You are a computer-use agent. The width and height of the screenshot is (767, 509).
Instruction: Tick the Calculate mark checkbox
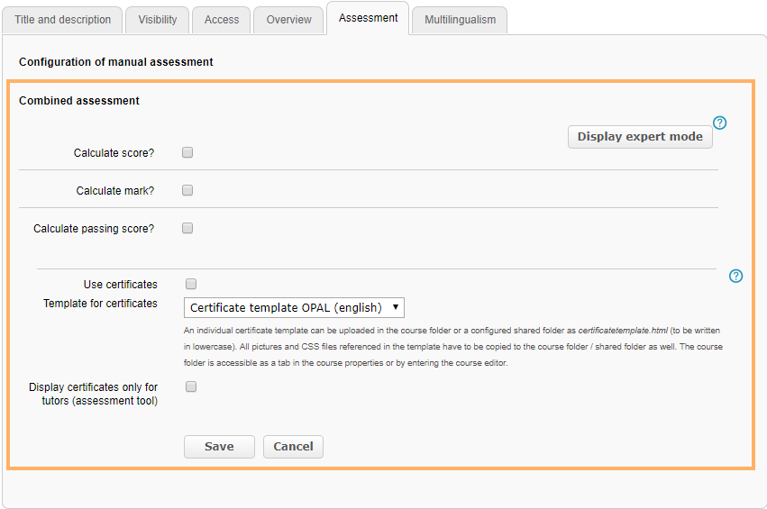[187, 190]
